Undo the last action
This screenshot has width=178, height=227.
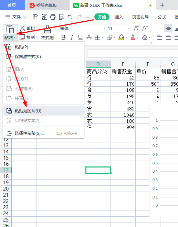click(x=70, y=17)
